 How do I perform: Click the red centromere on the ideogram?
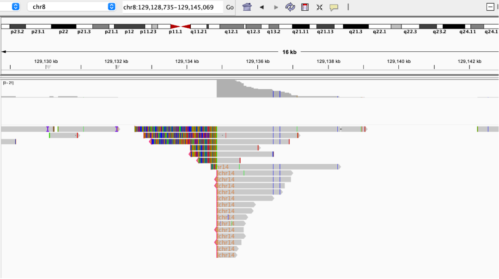[181, 27]
